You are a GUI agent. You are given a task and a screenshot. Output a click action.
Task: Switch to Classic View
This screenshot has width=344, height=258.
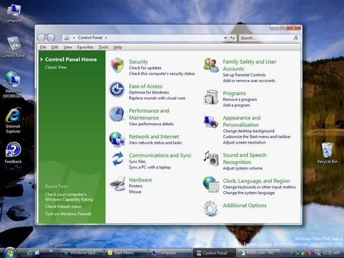56,68
